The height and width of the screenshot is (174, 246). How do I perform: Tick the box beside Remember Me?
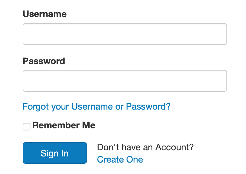click(27, 127)
